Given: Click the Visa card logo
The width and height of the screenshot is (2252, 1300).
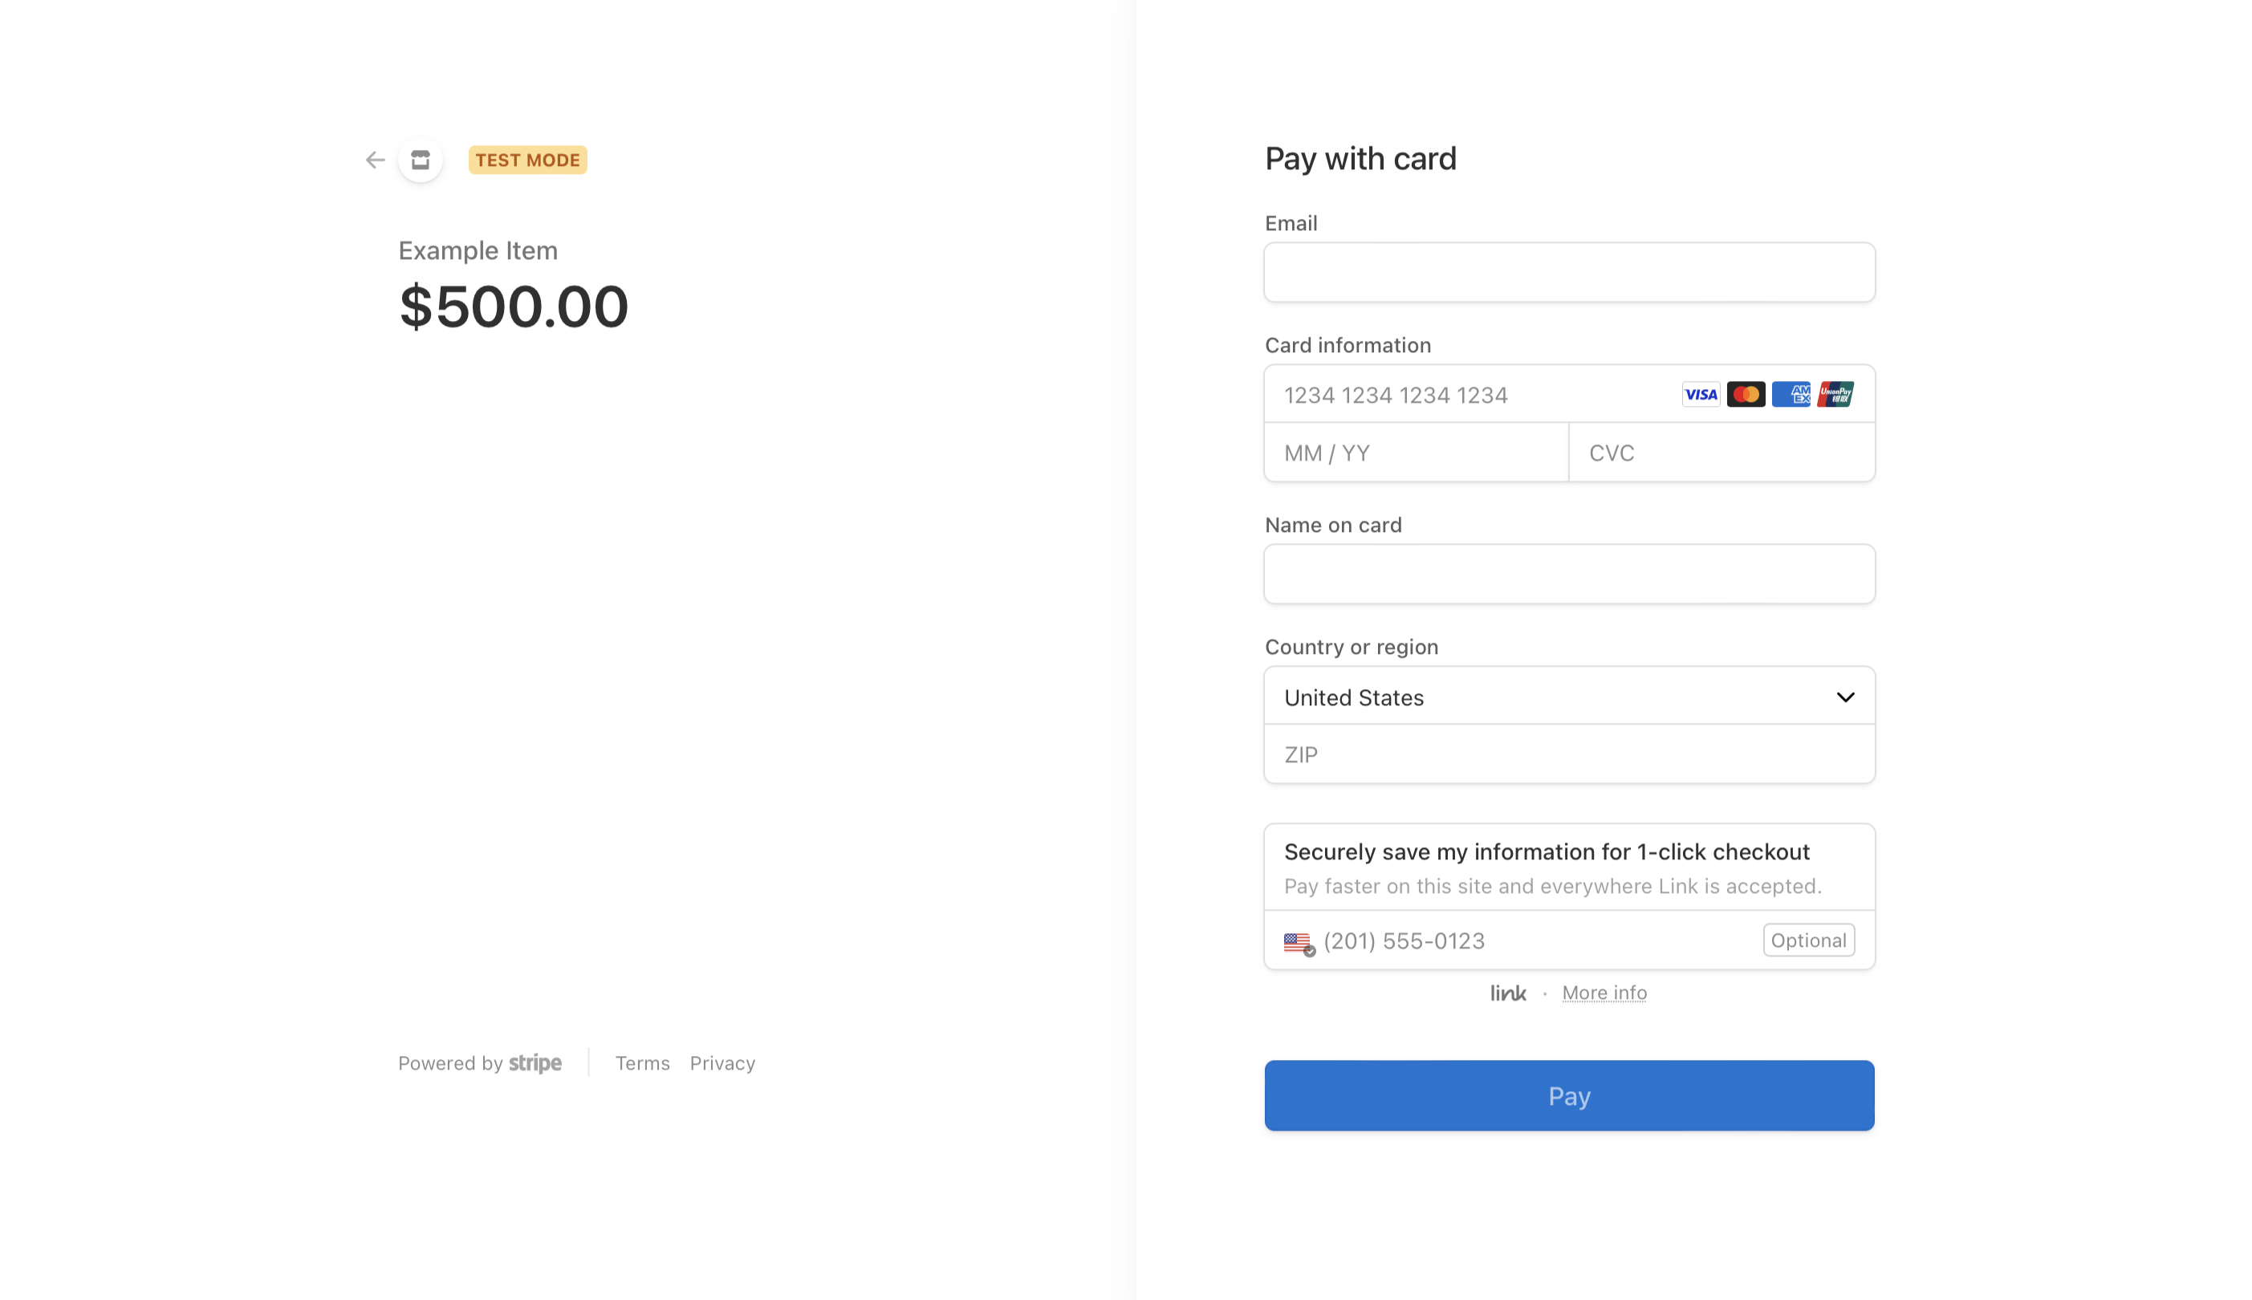Looking at the screenshot, I should [x=1700, y=395].
